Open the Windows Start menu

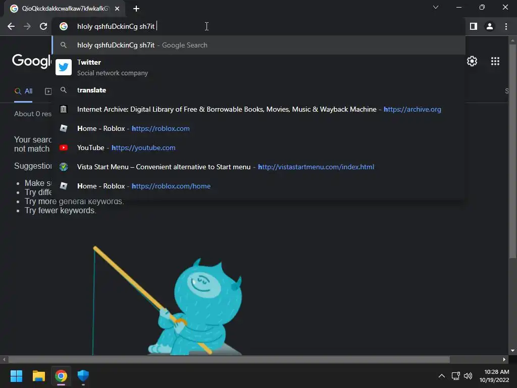tap(16, 376)
